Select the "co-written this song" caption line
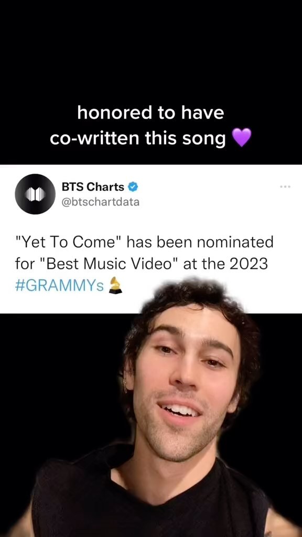This screenshot has height=537, width=302. point(138,138)
